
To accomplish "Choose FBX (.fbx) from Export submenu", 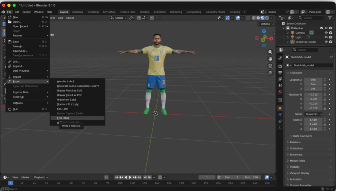I will pyautogui.click(x=63, y=118).
